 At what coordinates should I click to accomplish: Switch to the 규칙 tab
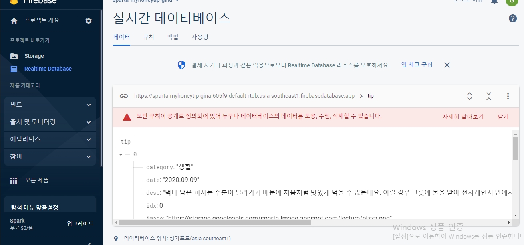tap(148, 37)
